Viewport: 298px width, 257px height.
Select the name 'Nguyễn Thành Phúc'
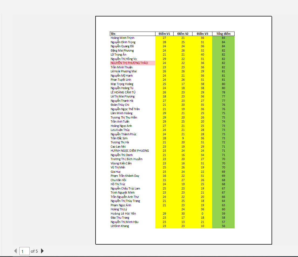click(x=124, y=134)
